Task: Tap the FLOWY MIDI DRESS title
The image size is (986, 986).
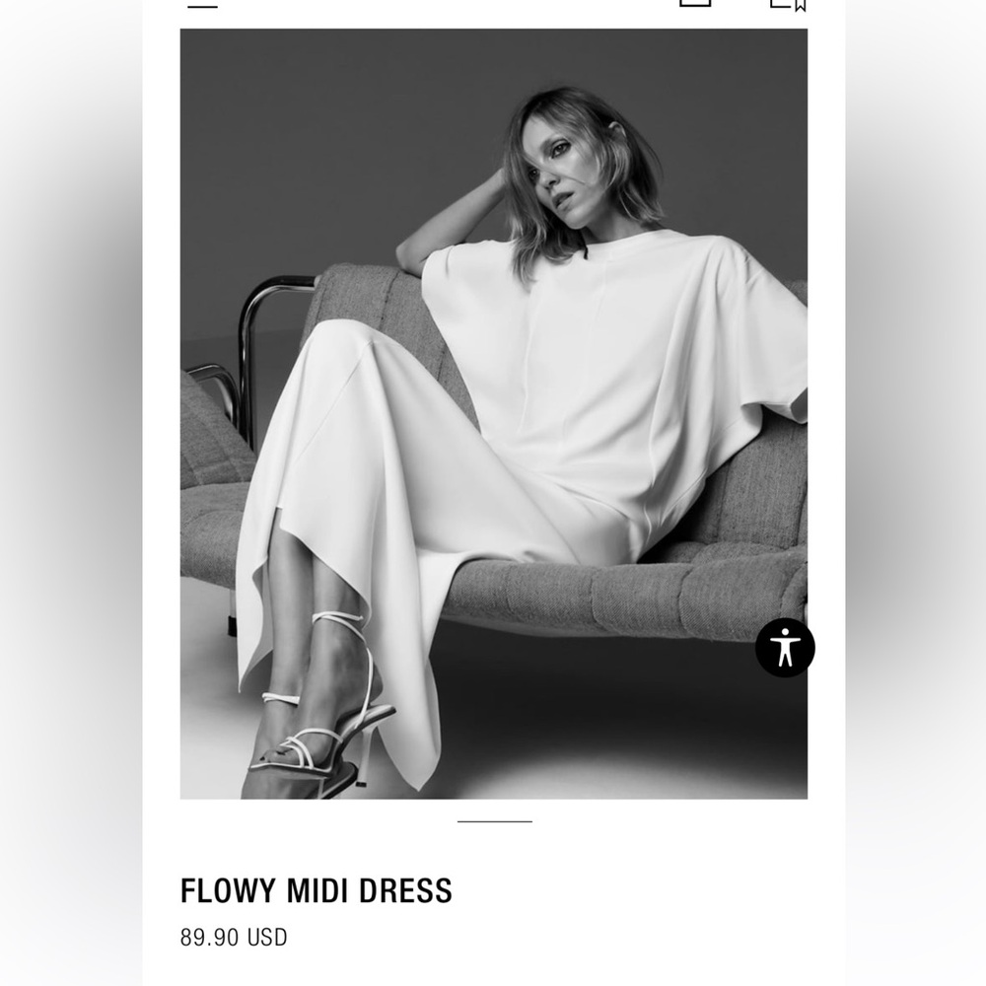Action: pyautogui.click(x=317, y=890)
